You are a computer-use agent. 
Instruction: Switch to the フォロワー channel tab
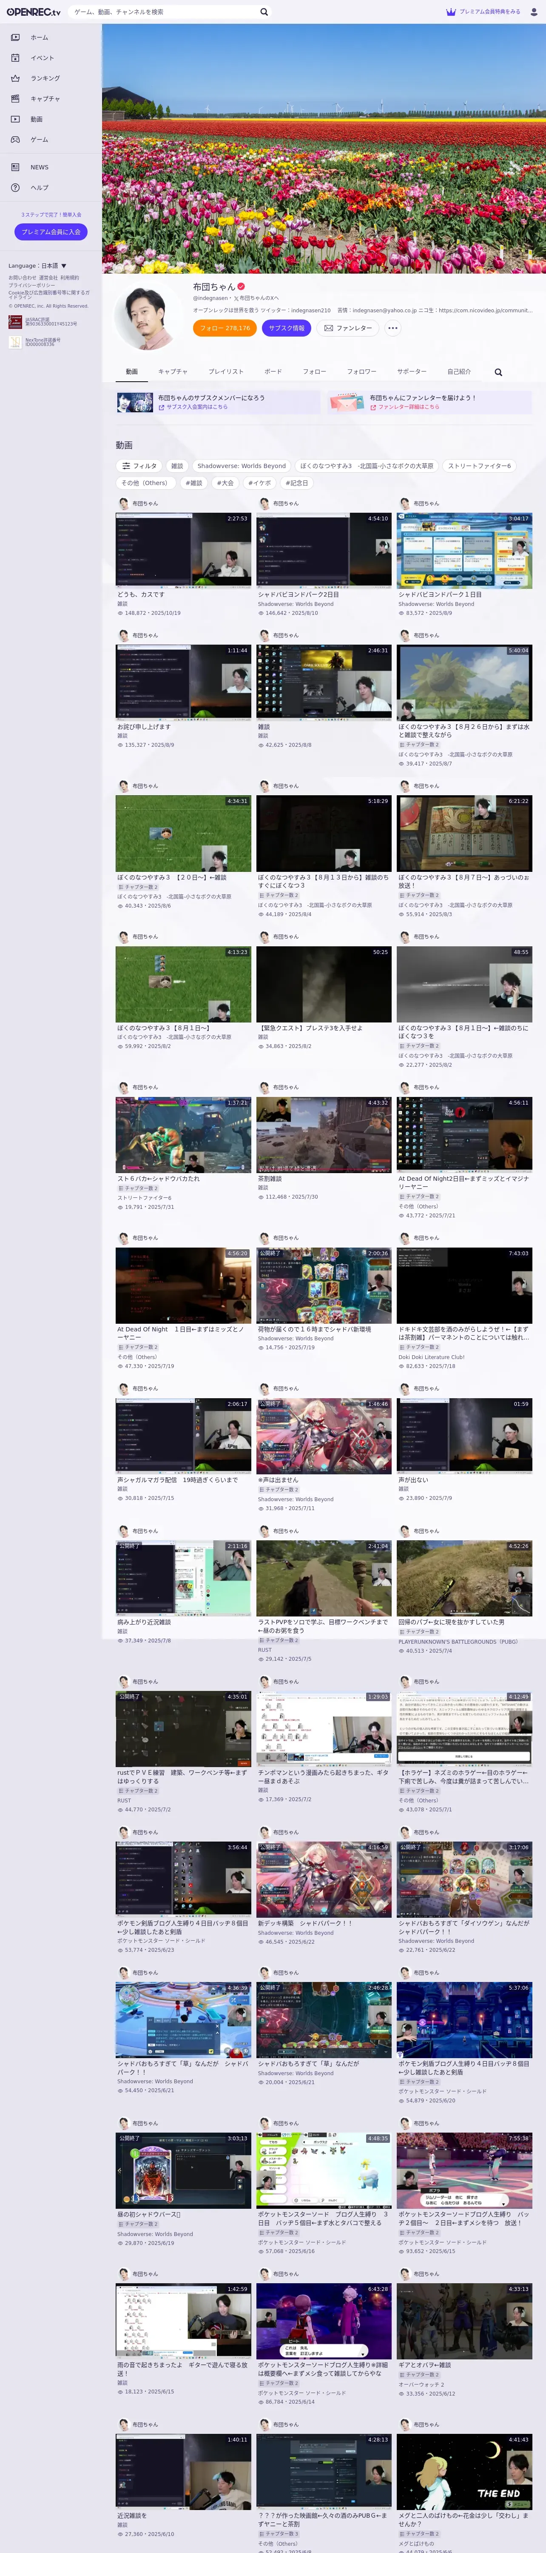[x=362, y=371]
